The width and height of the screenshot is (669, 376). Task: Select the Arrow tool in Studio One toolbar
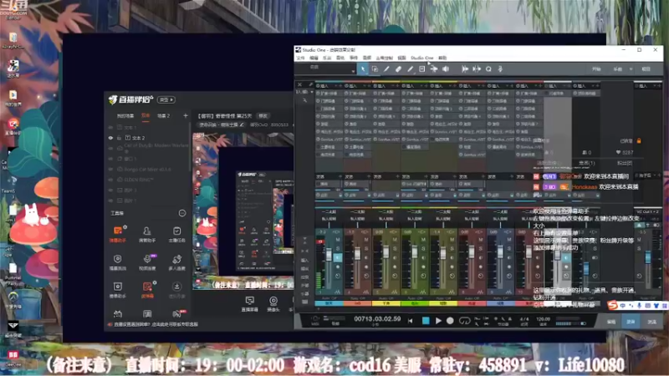[363, 69]
